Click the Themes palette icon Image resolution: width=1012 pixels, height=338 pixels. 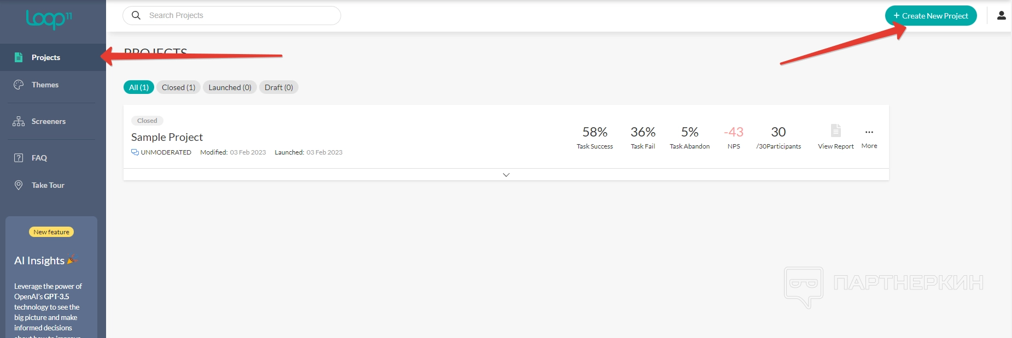pyautogui.click(x=19, y=85)
